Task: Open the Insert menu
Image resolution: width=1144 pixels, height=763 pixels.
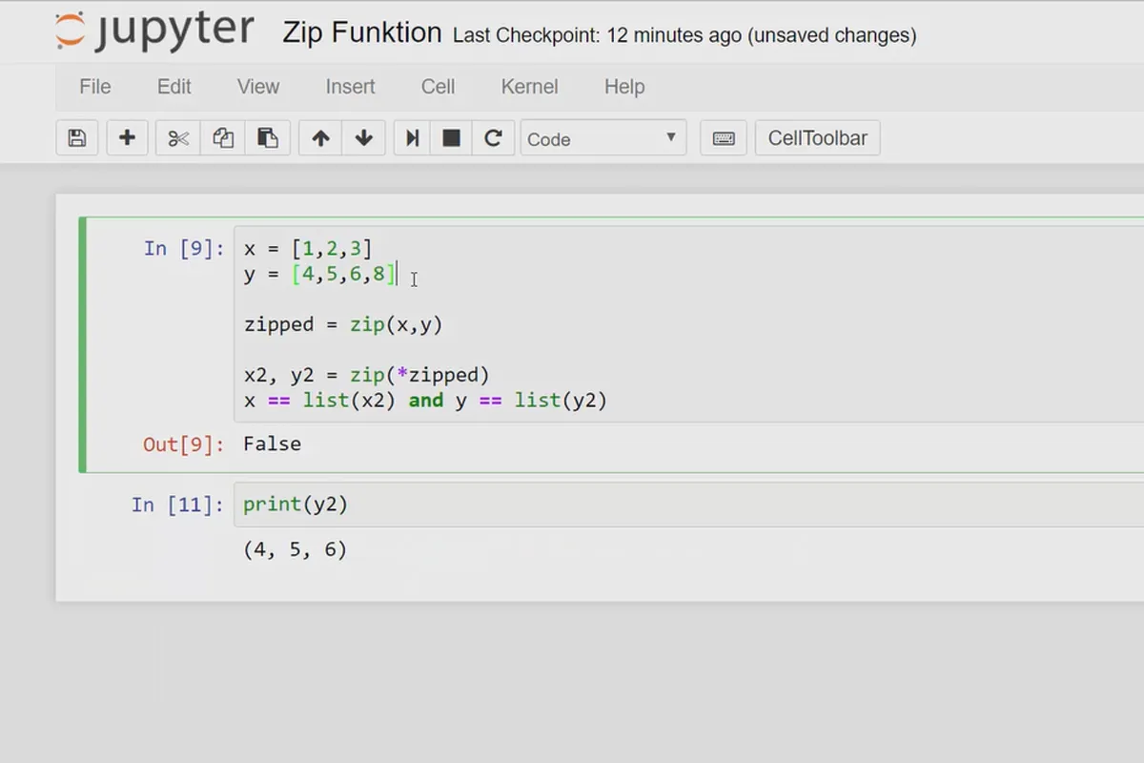Action: [x=350, y=87]
